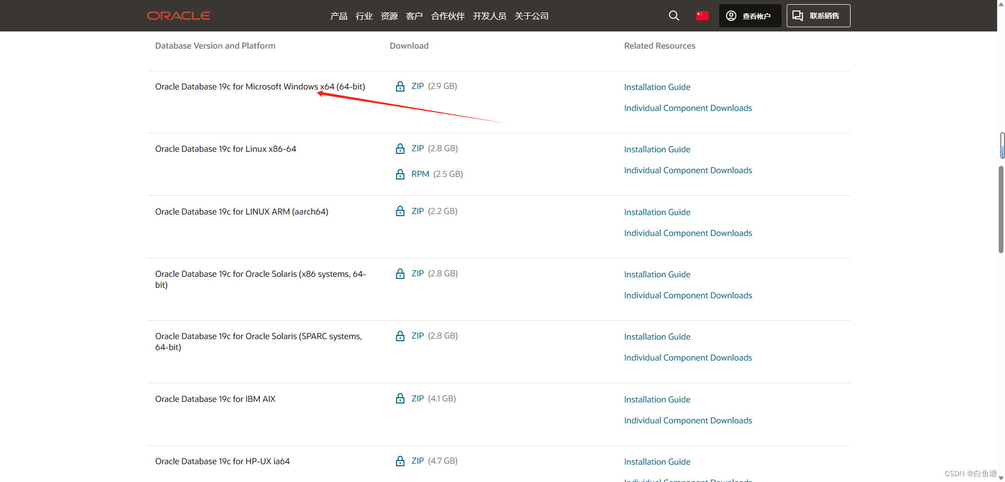Screen dimensions: 1005x482
Task: Select text Oracle Database 19c for Linux x86-64
Action: click(226, 149)
